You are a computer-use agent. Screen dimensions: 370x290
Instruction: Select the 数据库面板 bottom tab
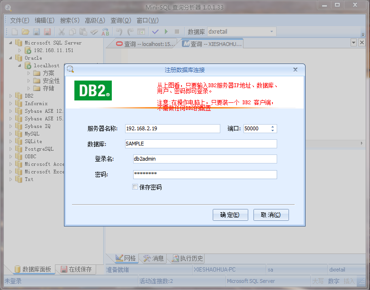click(33, 269)
